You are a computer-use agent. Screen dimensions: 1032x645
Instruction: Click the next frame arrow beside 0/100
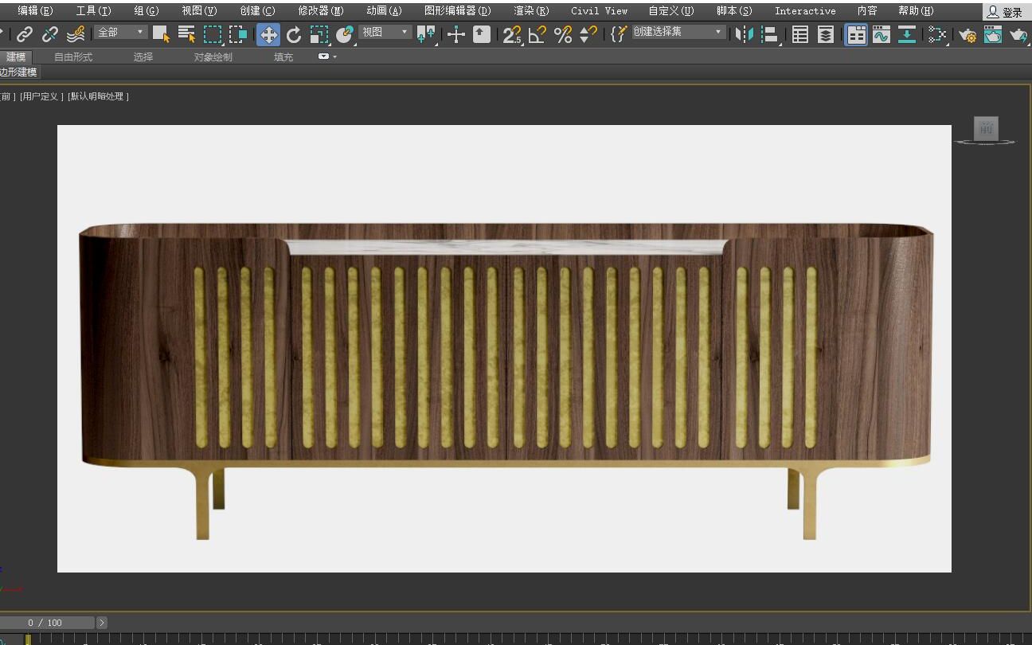pyautogui.click(x=101, y=622)
